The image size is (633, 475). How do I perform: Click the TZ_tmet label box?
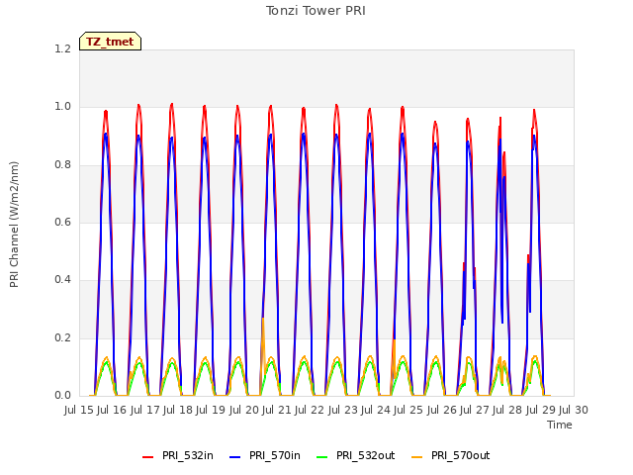click(x=110, y=42)
